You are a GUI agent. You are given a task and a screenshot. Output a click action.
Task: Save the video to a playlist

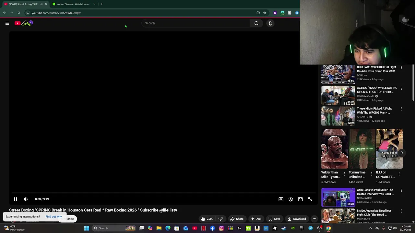coord(274,219)
